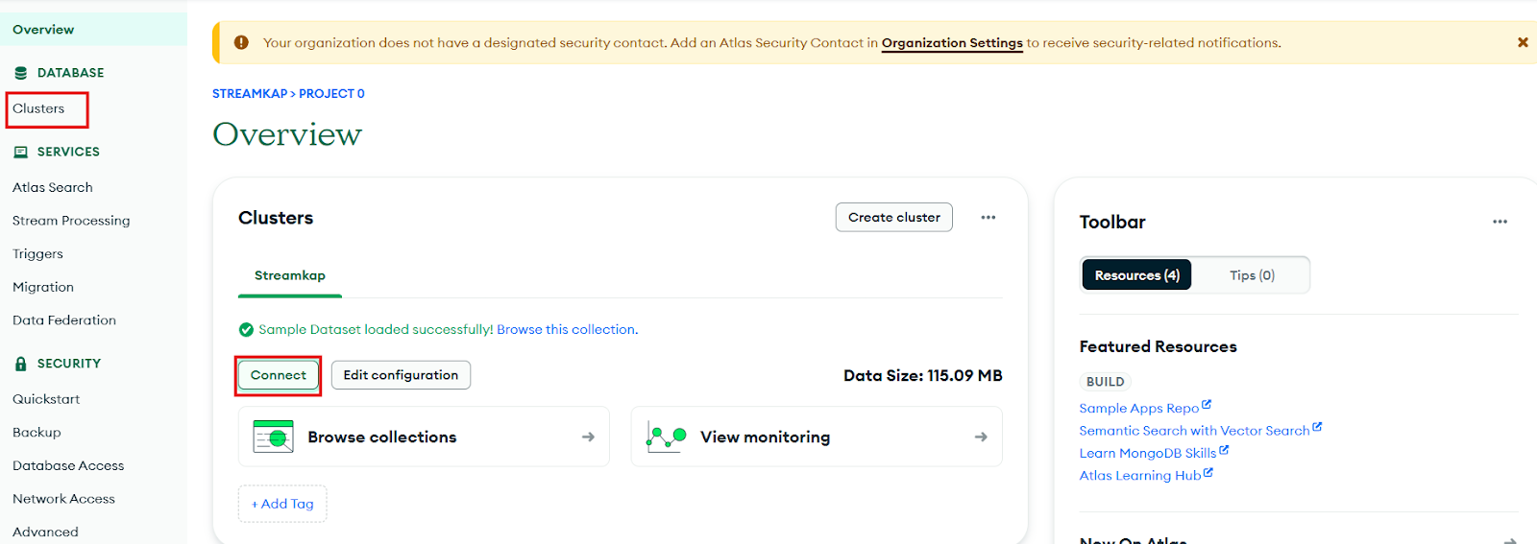Open Atlas Learning Hub link
The width and height of the screenshot is (1537, 544).
[x=1140, y=476]
